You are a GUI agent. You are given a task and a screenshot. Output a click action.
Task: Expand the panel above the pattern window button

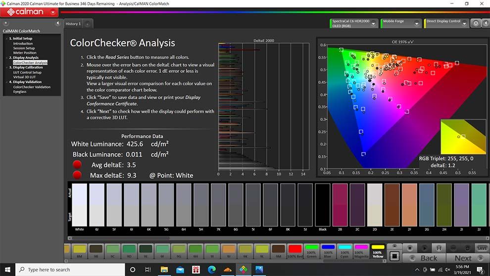(394, 246)
